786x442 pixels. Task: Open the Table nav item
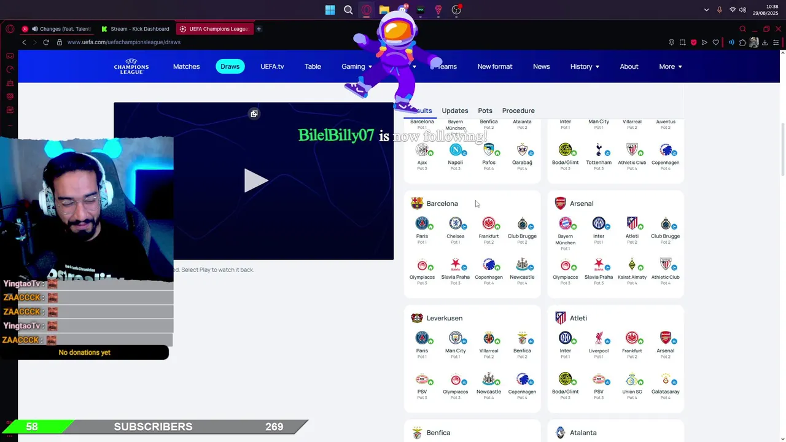click(x=313, y=66)
